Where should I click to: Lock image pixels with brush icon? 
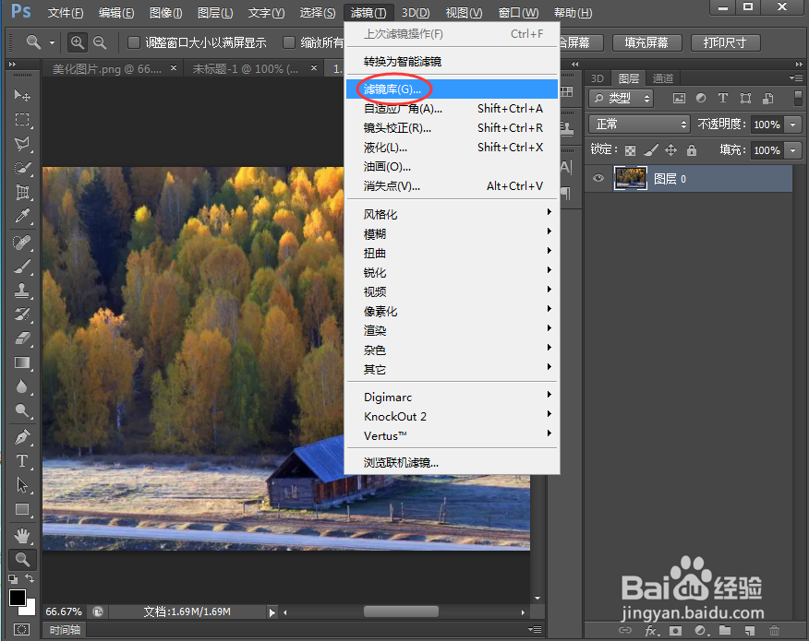click(650, 150)
